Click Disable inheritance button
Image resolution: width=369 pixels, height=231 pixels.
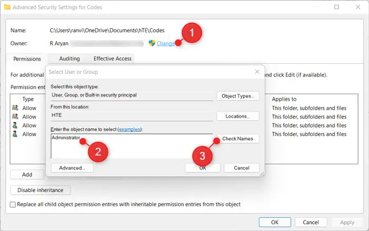(41, 190)
